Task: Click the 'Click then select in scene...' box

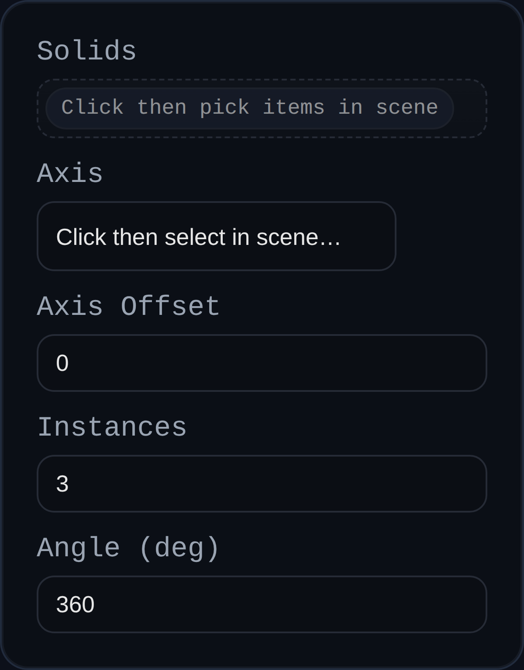Action: coord(217,237)
